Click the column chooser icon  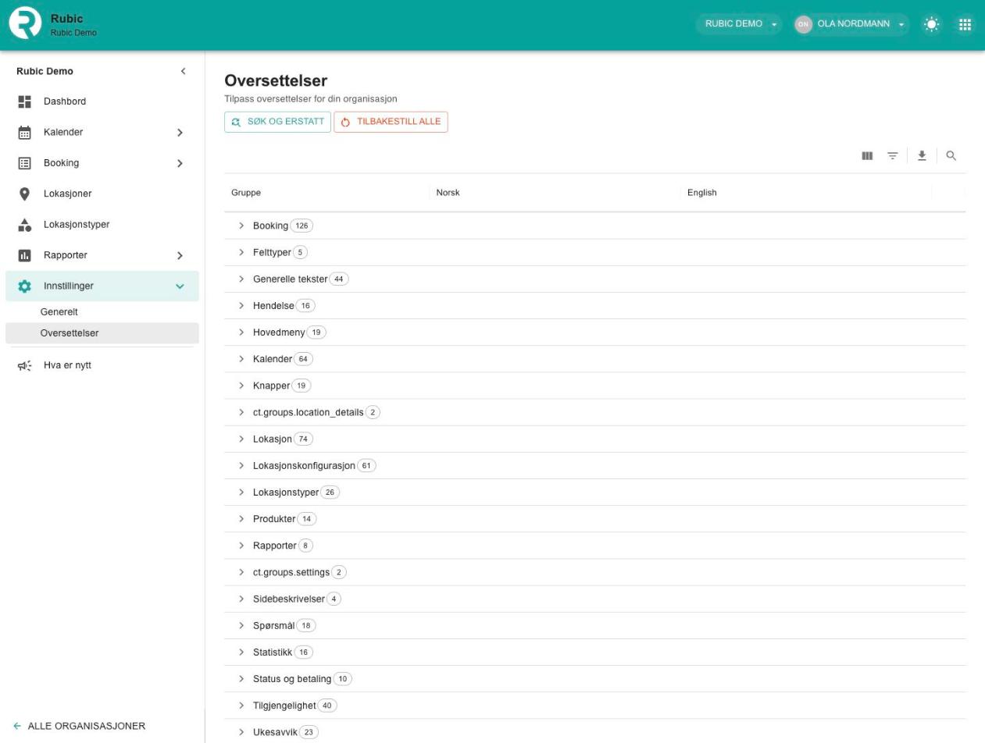867,156
